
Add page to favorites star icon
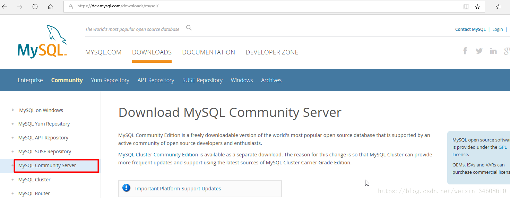click(477, 7)
